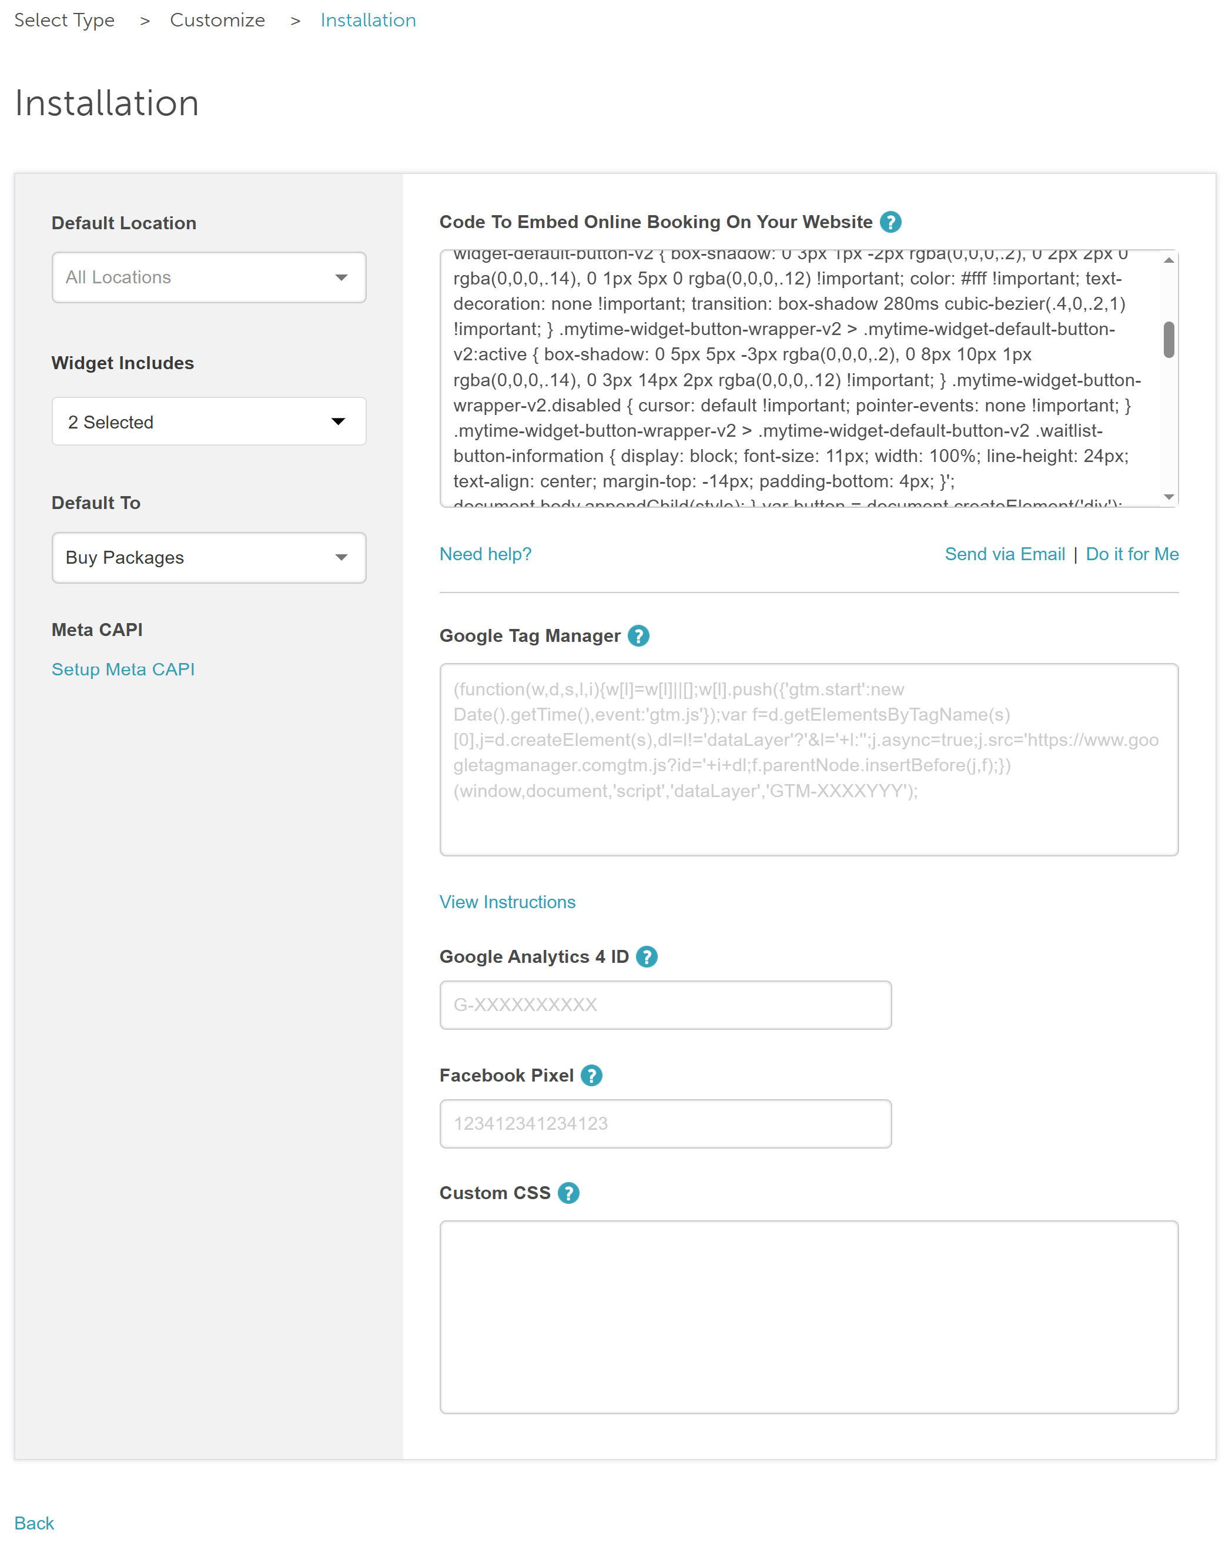Click help icon beside Code To Embed heading
This screenshot has width=1232, height=1543.
click(890, 222)
